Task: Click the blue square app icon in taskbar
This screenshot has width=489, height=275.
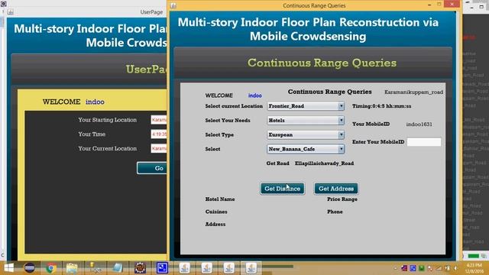Action: coord(162,268)
